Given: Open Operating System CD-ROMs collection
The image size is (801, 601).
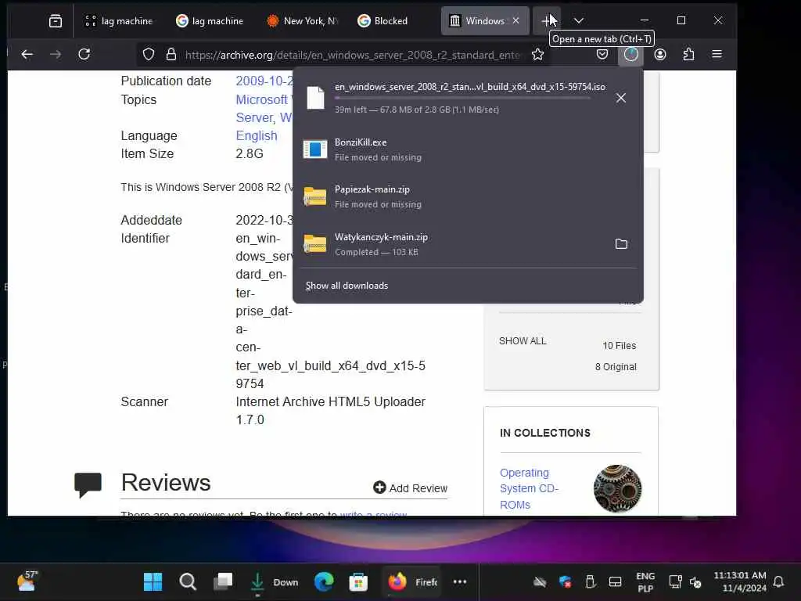Looking at the screenshot, I should click(x=530, y=488).
